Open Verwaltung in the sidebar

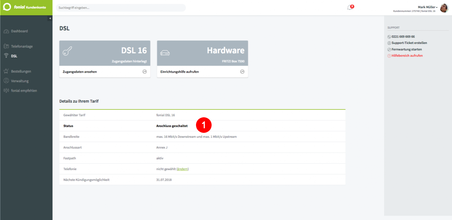20,81
